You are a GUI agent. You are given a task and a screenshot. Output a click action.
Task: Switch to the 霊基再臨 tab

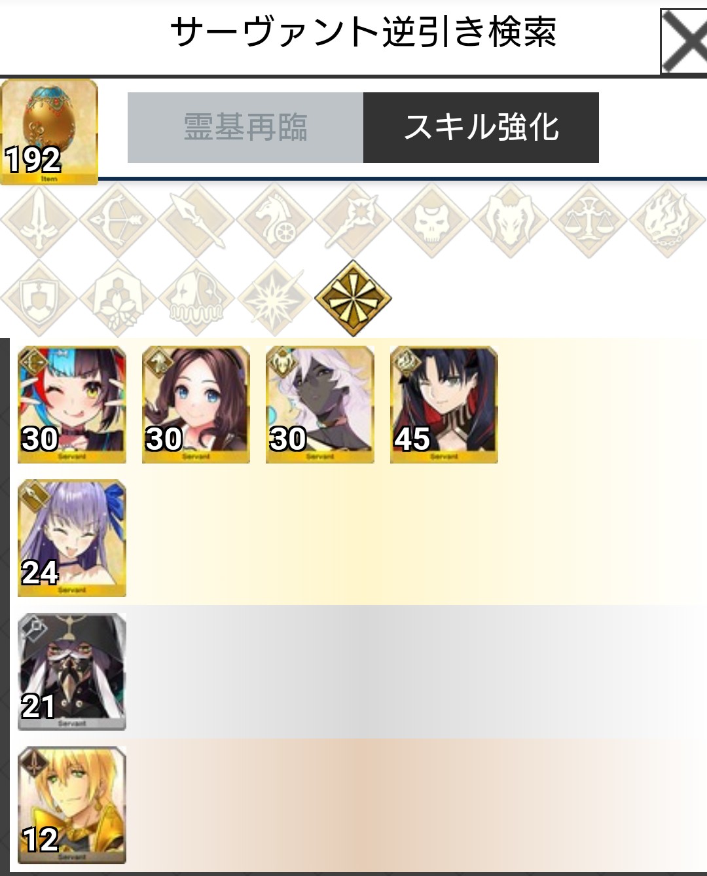tap(245, 128)
